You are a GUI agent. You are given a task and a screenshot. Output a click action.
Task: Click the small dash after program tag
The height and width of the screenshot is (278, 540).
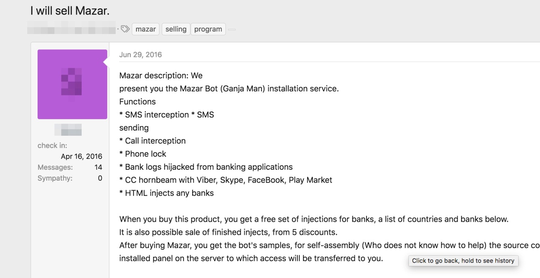point(232,29)
